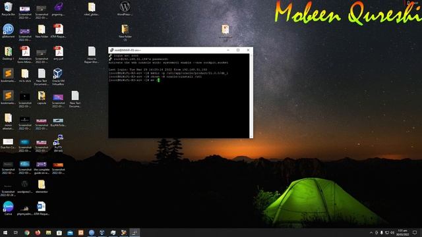Open File Explorer from the taskbar
The width and height of the screenshot is (422, 237).
(x=48, y=232)
